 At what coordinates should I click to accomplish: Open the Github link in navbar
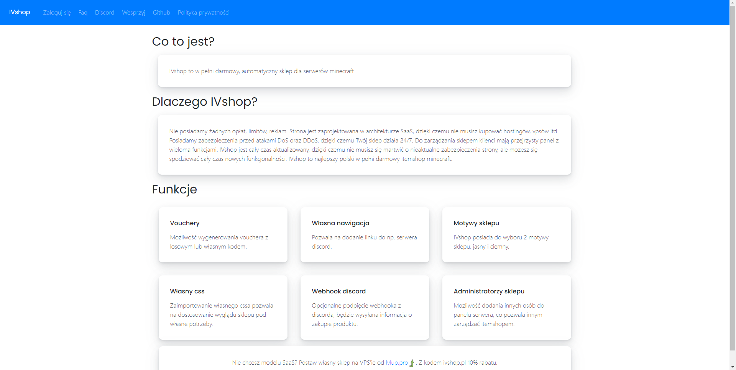click(161, 13)
